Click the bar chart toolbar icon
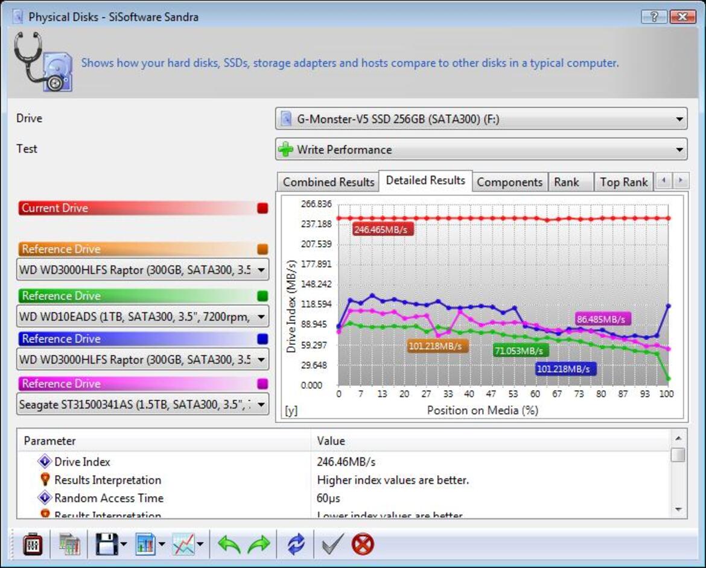Screen dimensions: 706x568 (145, 544)
